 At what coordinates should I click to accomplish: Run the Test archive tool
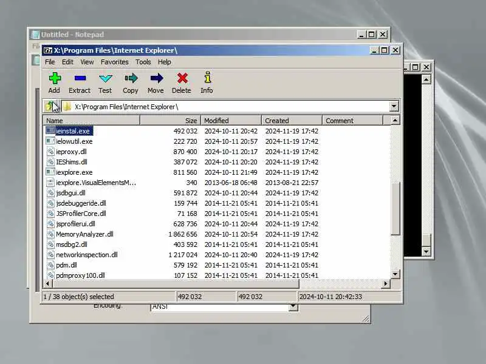[105, 78]
